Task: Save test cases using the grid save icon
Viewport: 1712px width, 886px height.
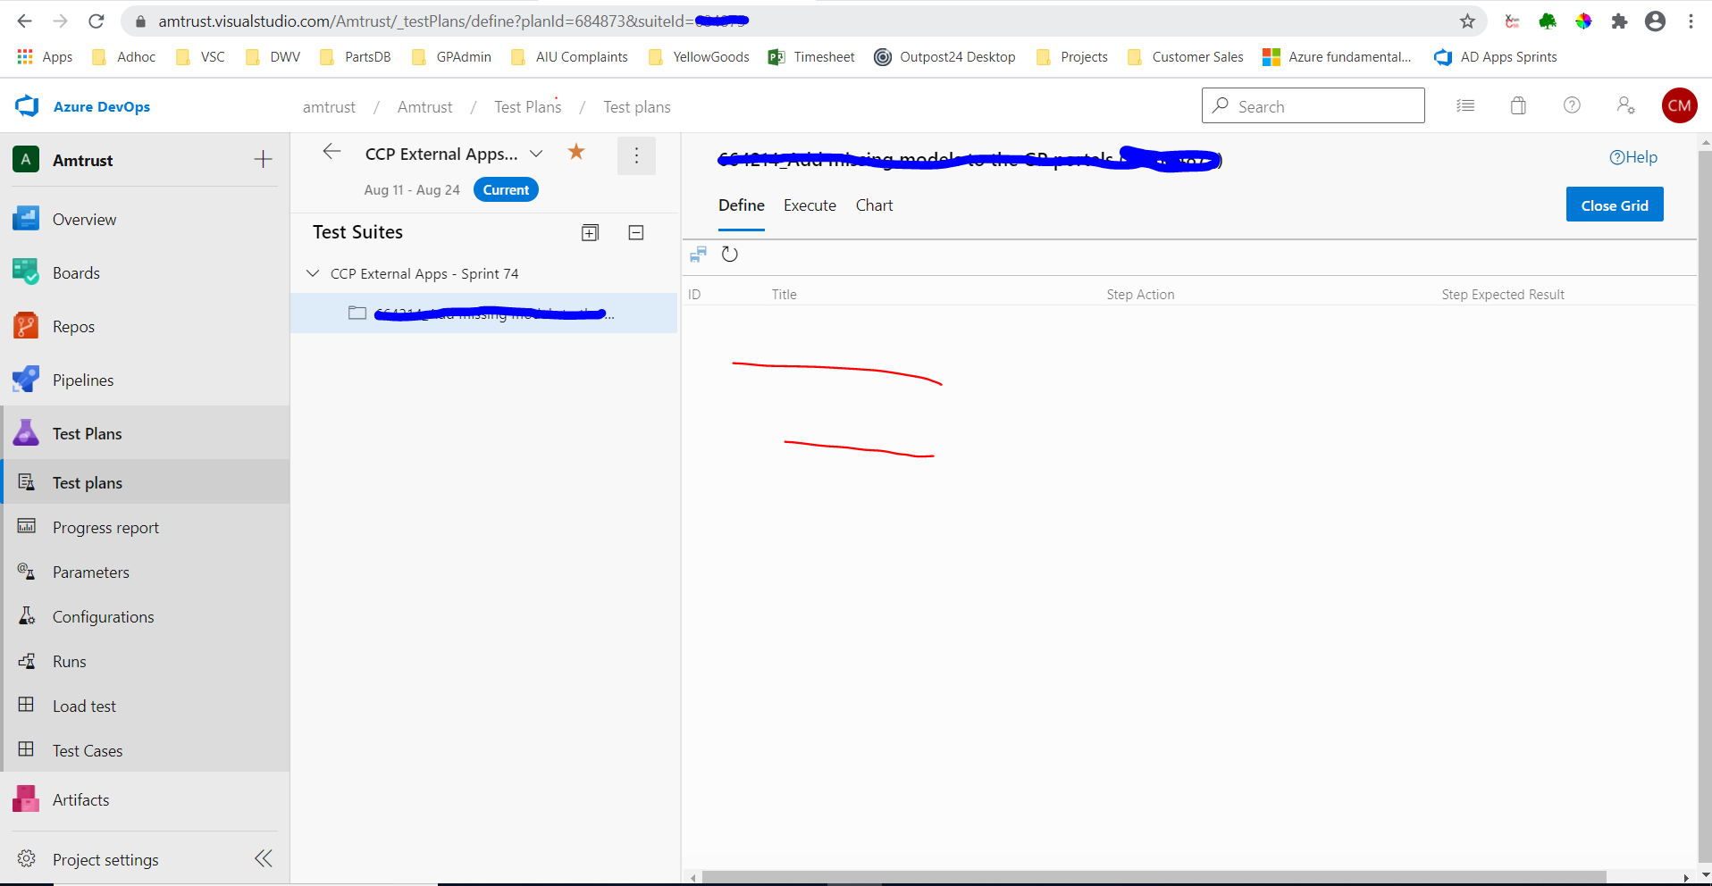Action: tap(698, 255)
